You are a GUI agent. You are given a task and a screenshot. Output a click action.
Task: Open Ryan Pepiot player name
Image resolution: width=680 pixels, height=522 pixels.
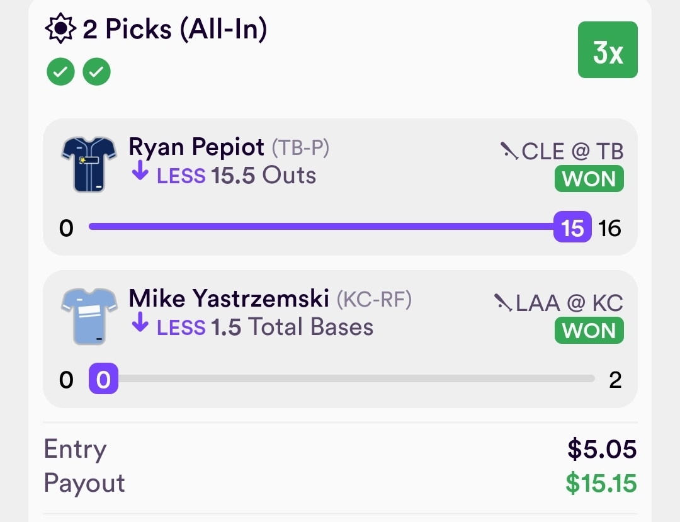196,147
